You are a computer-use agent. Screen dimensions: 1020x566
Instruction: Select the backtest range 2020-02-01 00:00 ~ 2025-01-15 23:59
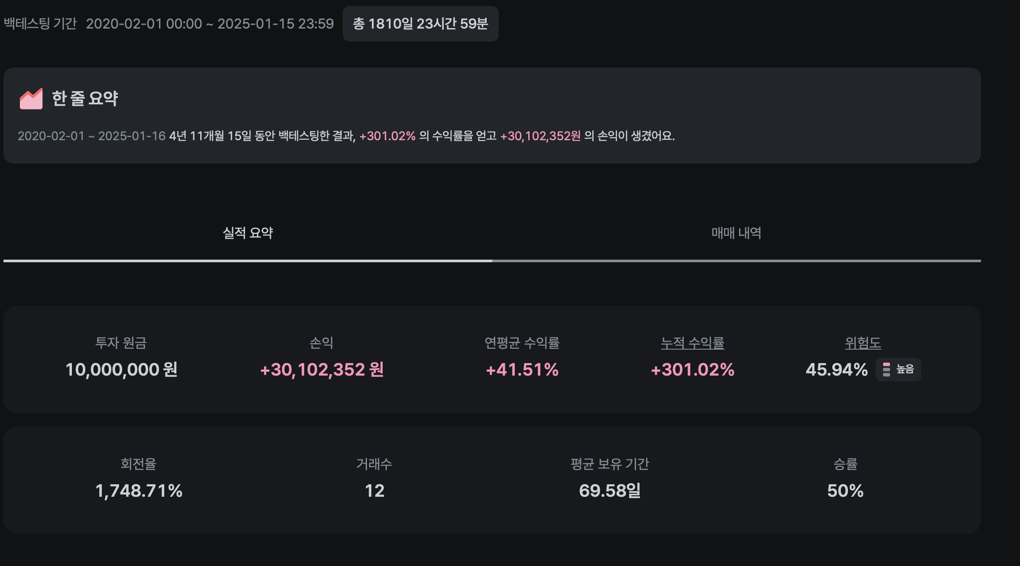point(210,24)
